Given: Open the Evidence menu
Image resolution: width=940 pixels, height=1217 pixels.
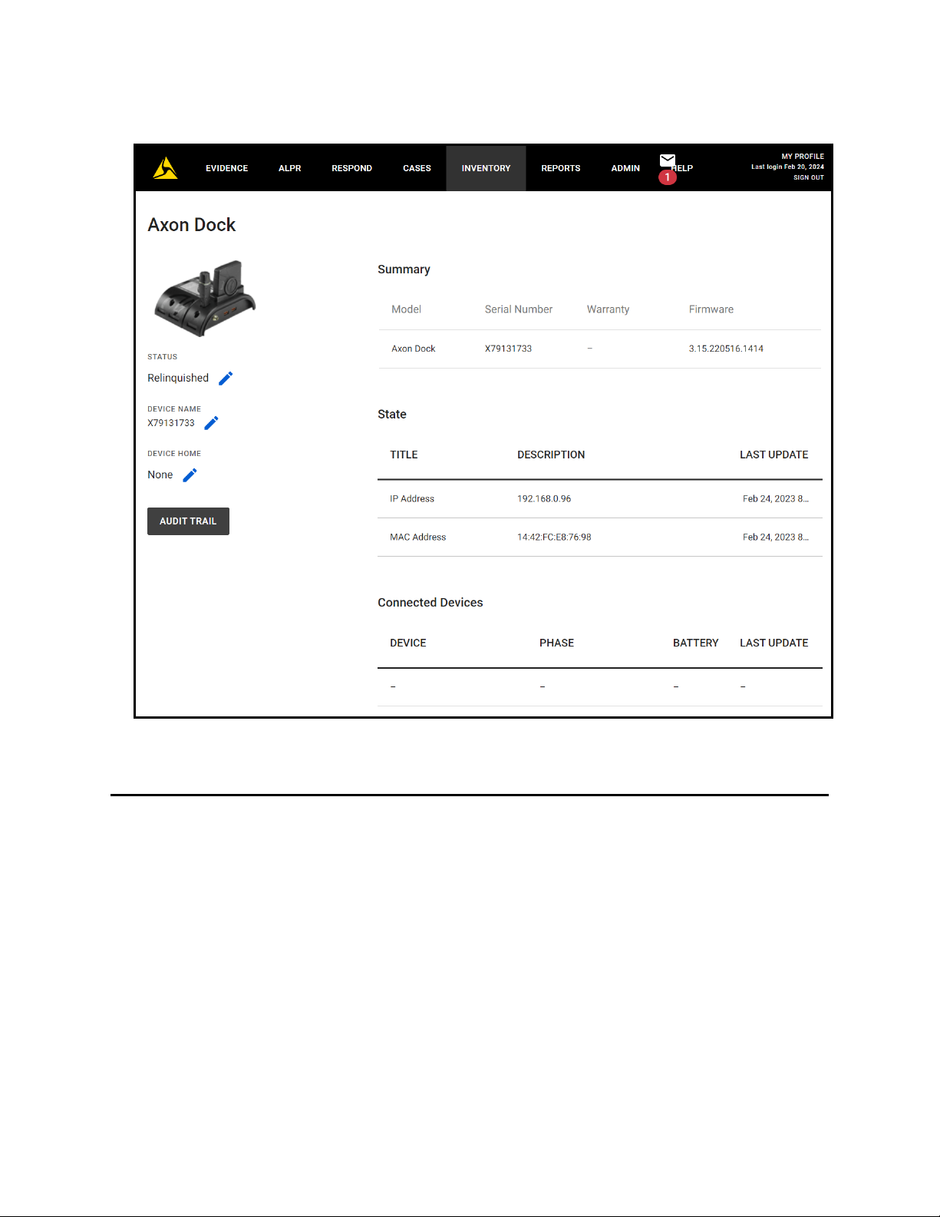Looking at the screenshot, I should [x=226, y=168].
